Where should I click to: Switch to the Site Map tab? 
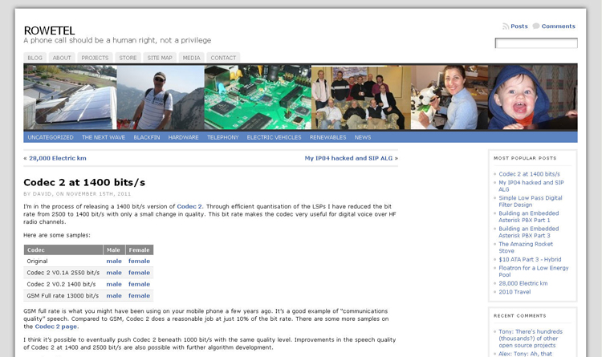coord(160,58)
